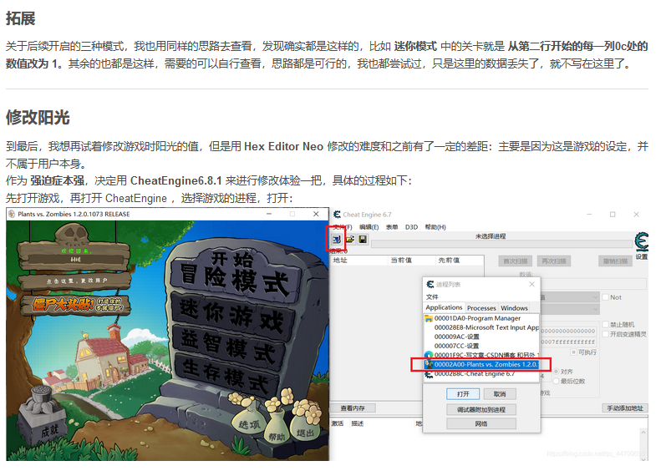Image resolution: width=661 pixels, height=471 pixels.
Task: Close the process list dialog
Action: (x=532, y=285)
